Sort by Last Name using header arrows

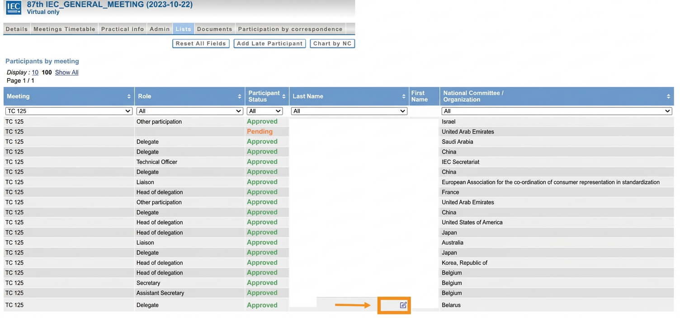click(404, 96)
